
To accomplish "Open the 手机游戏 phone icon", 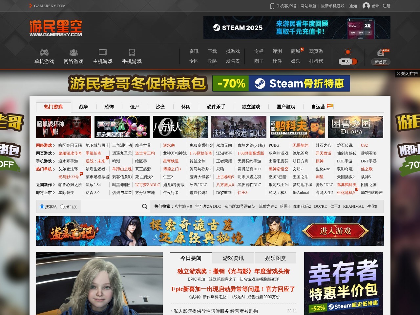I will 132,52.
